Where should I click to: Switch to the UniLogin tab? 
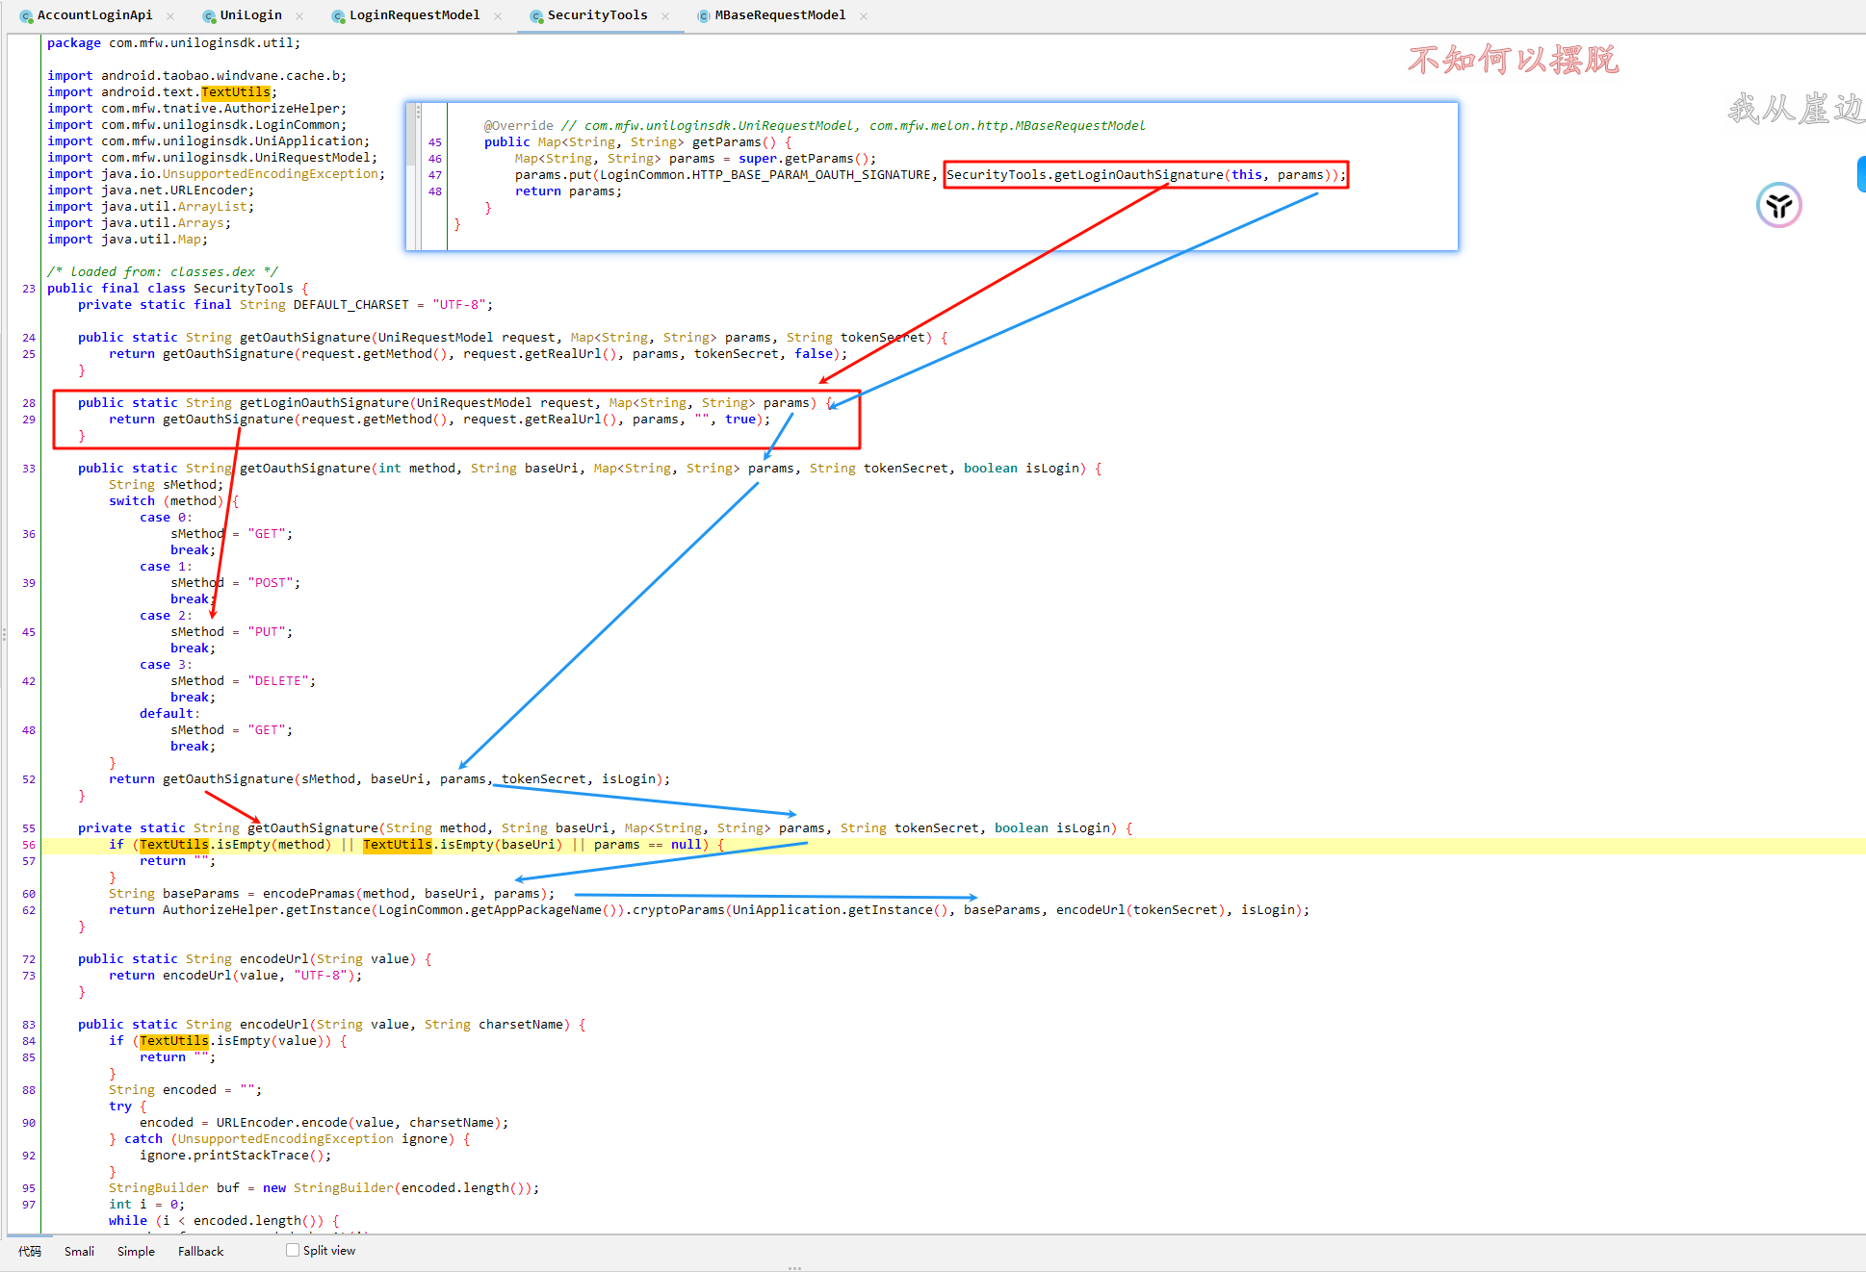[250, 15]
